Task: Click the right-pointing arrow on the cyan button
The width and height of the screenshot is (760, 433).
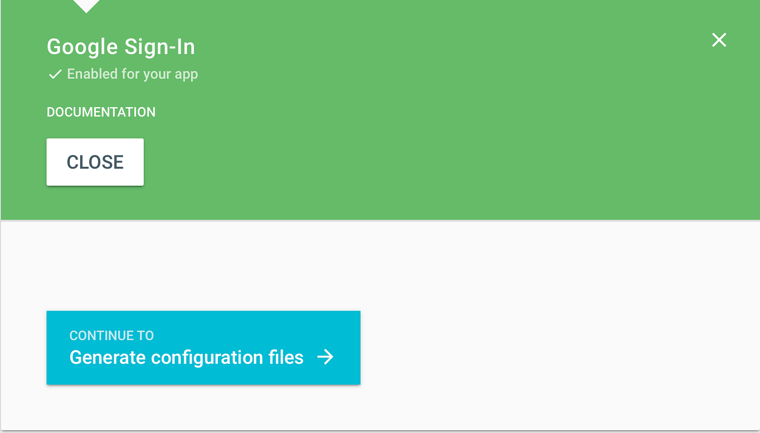Action: click(325, 357)
